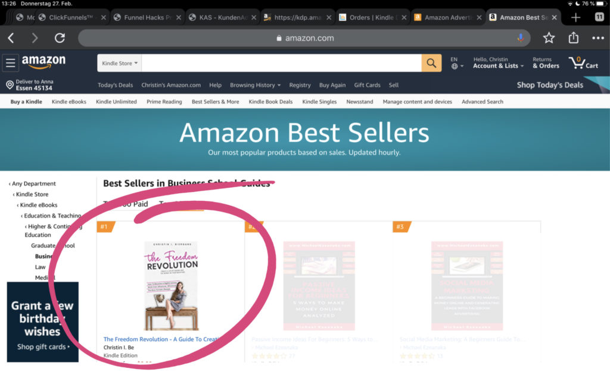Open the EN language selector
Viewport: 610px width, 375px height.
tap(456, 62)
